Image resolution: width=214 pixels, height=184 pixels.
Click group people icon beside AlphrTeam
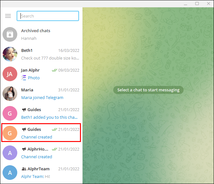pyautogui.click(x=24, y=169)
